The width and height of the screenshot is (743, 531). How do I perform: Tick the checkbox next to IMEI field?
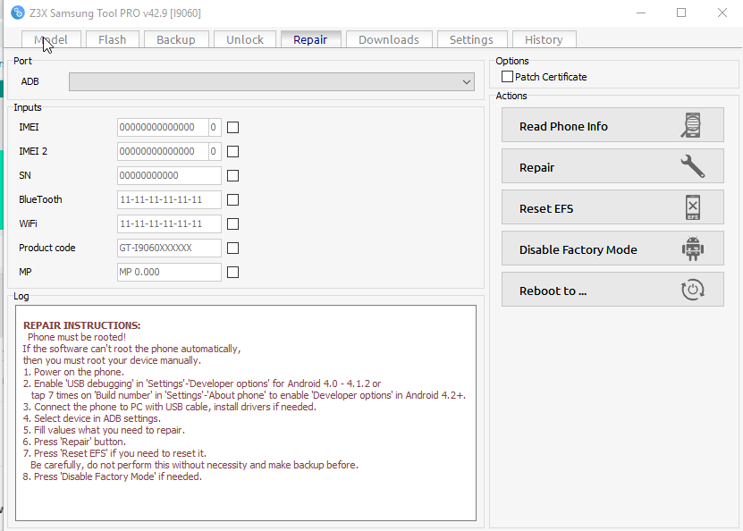click(233, 127)
